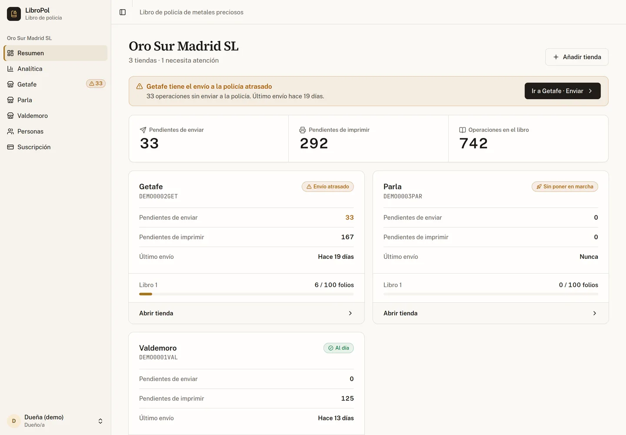
Task: Click the plus icon in Añadir tienda
Action: (556, 57)
